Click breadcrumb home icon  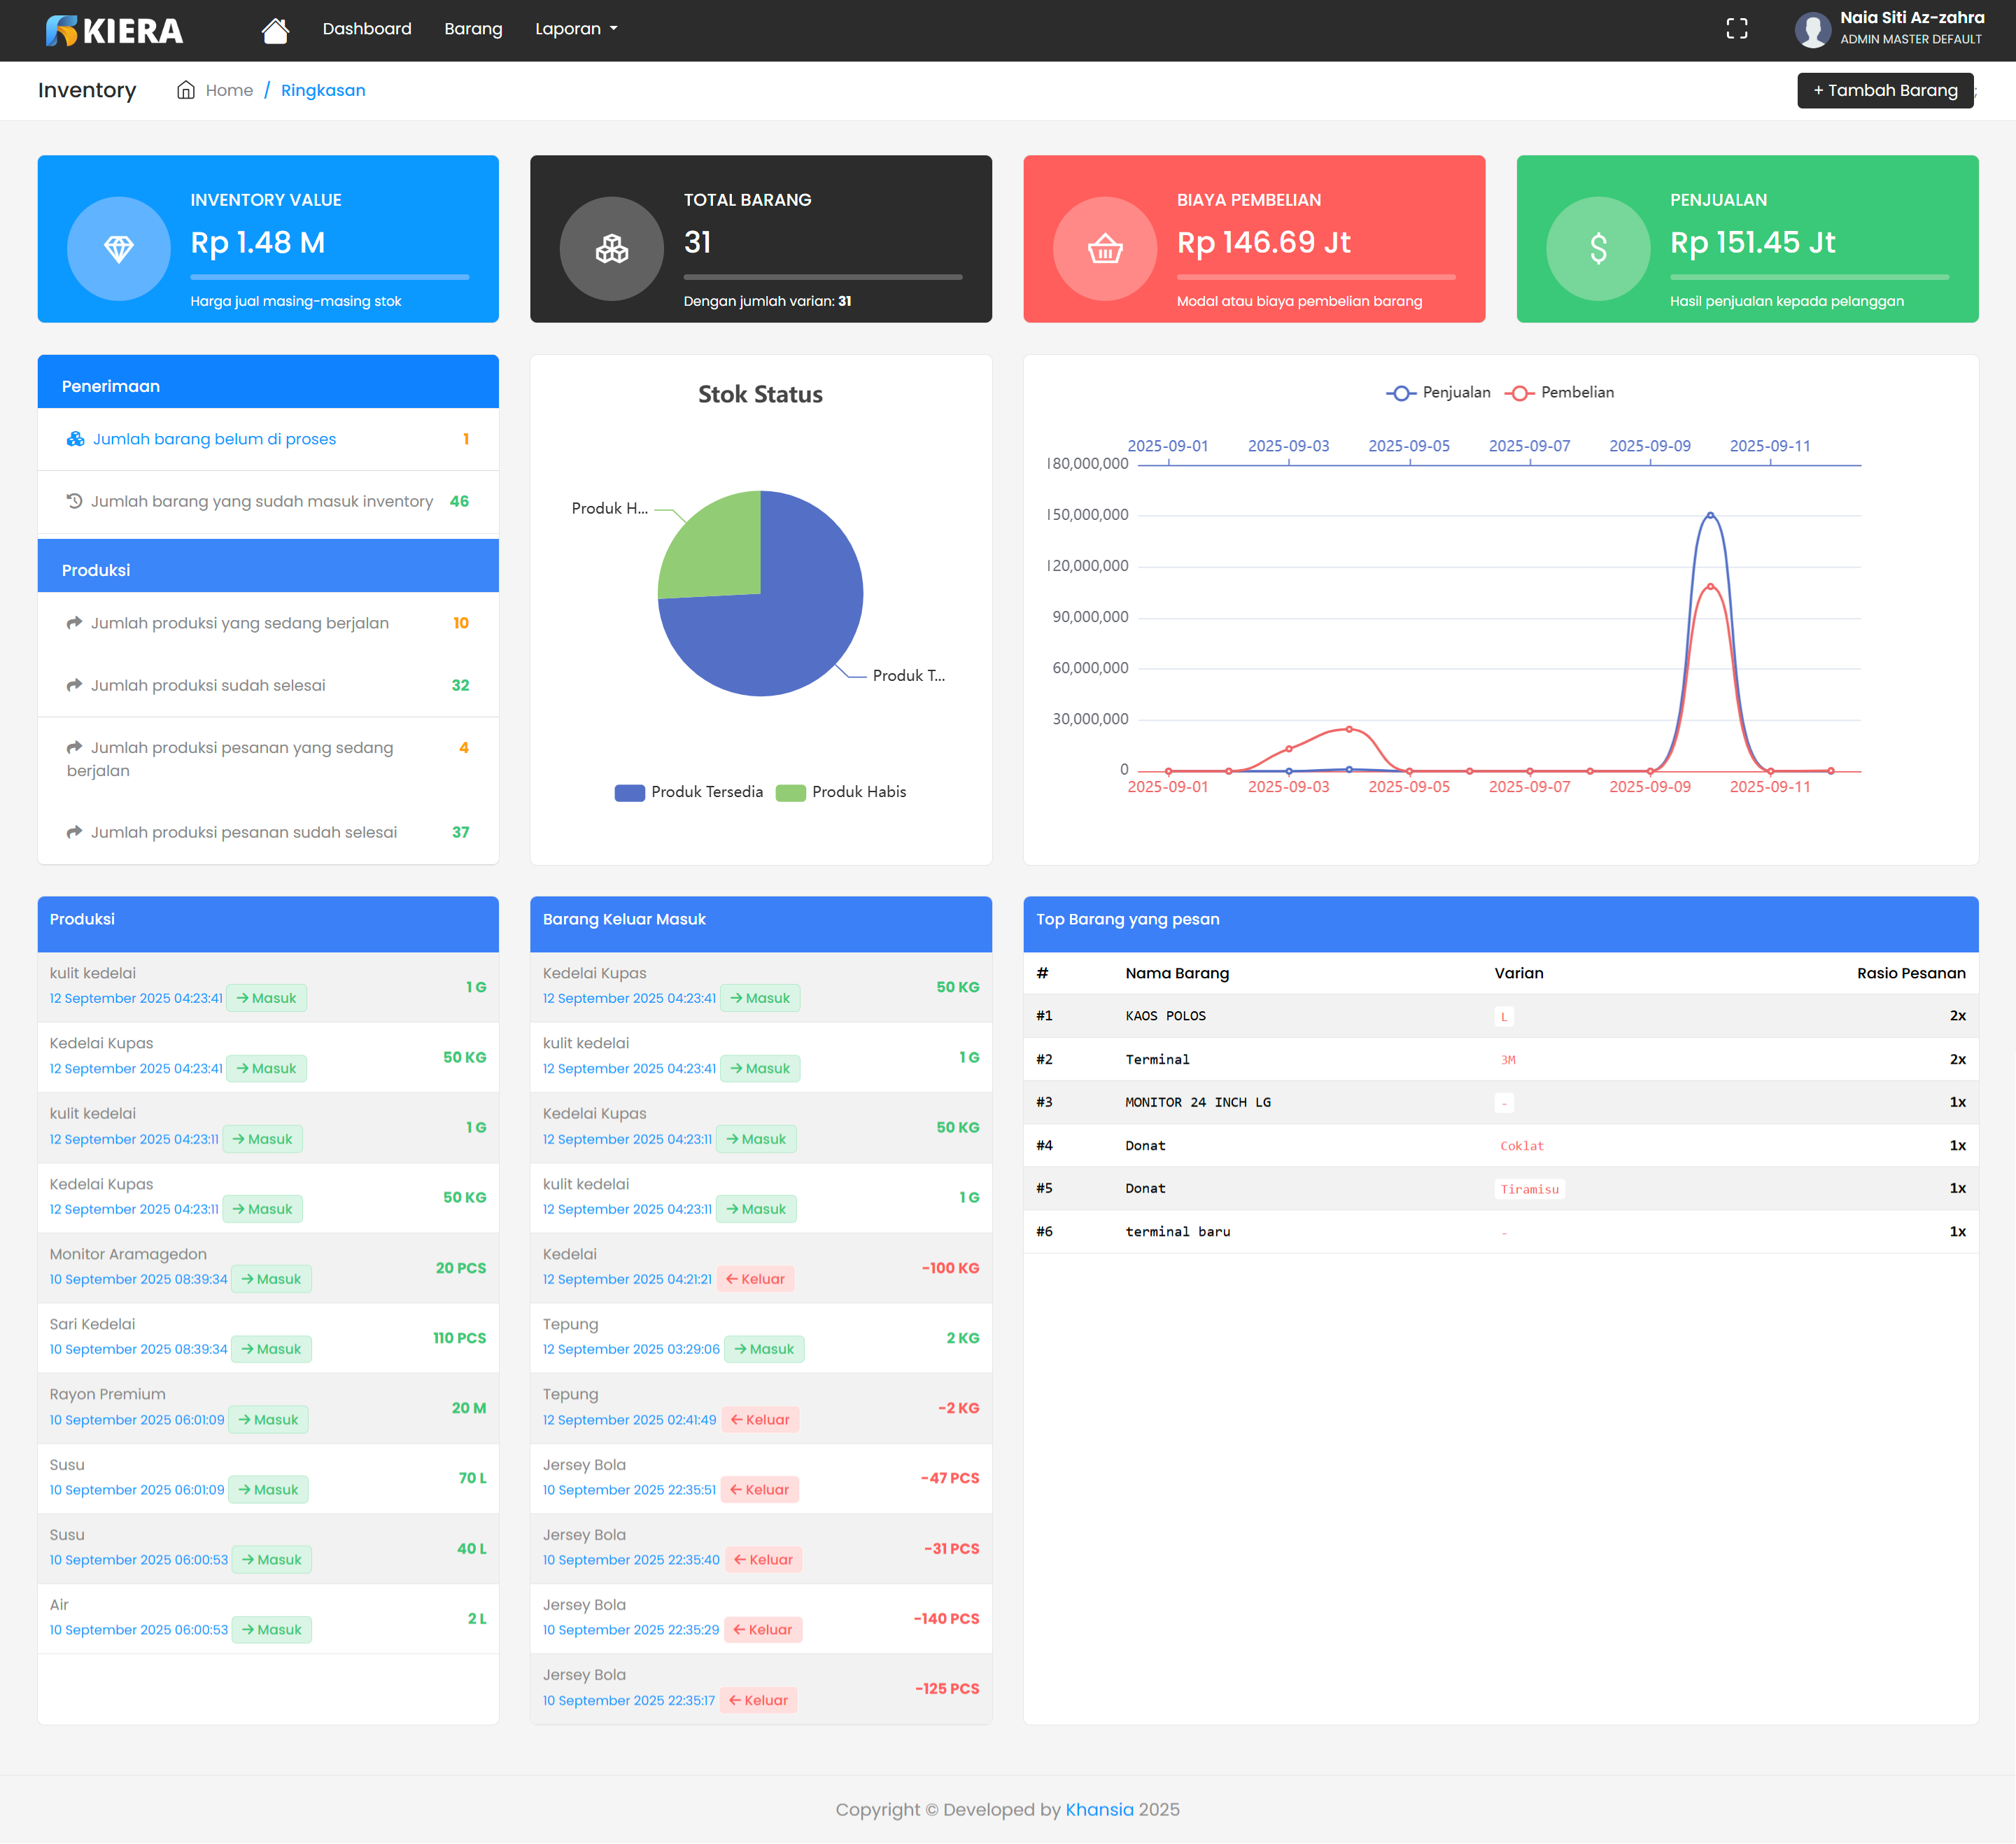(186, 90)
